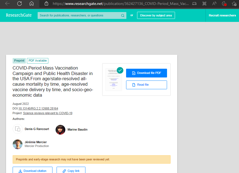Open Marine Baudin author profile
This screenshot has width=239, height=173.
pos(77,129)
